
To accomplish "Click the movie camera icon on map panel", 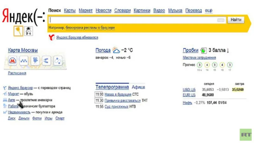I will pyautogui.click(x=35, y=60).
